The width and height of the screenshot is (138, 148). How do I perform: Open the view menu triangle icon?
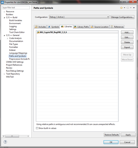click(x=134, y=8)
